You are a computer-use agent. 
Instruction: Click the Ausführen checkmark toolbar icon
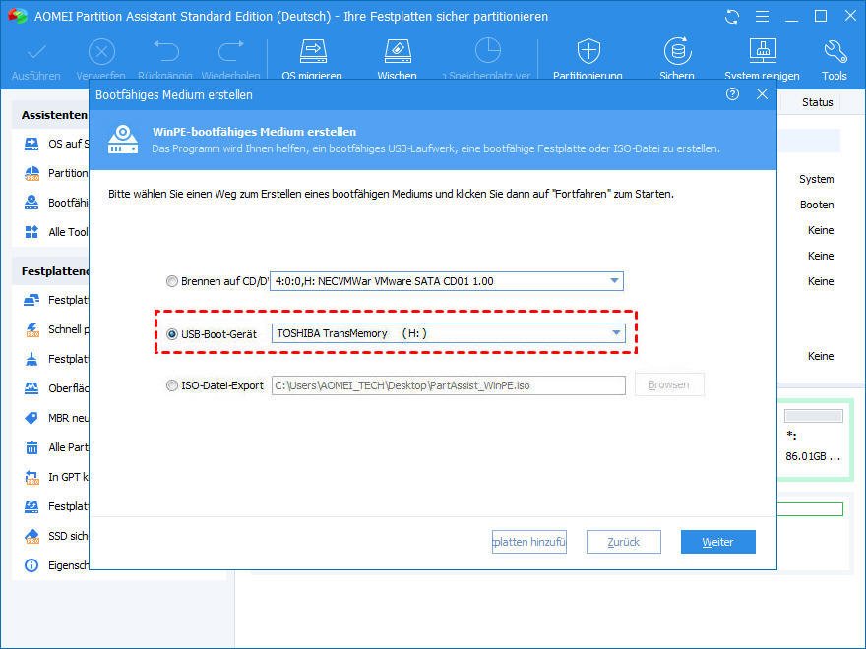click(36, 52)
